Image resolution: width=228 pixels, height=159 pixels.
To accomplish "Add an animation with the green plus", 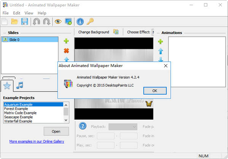I will [x=160, y=42].
